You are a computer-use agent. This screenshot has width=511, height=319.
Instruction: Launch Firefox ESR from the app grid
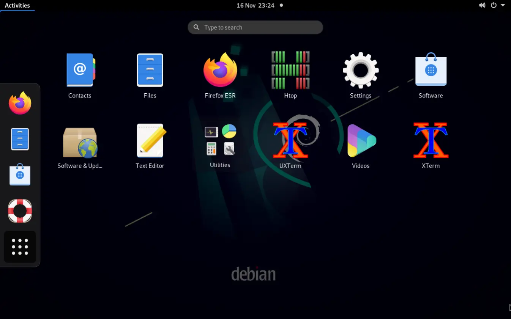tap(220, 70)
